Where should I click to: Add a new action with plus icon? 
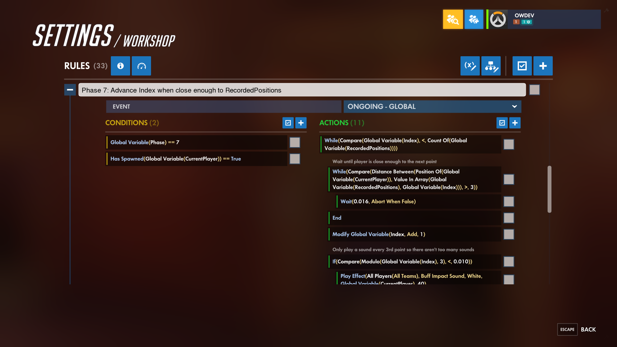click(x=515, y=123)
